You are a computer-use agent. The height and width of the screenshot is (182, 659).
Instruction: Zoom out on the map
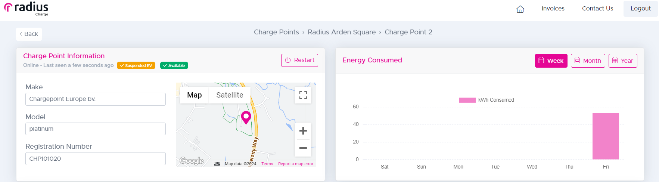tap(303, 148)
